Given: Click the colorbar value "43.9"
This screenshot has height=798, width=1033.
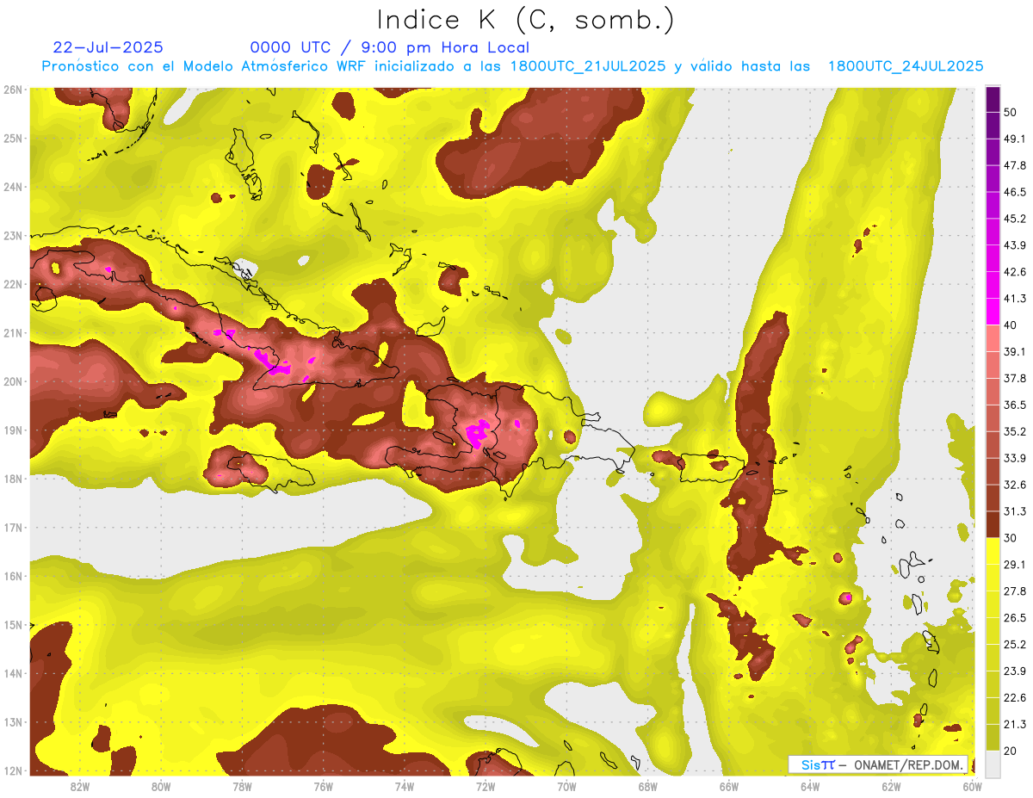Looking at the screenshot, I should pos(1014,245).
